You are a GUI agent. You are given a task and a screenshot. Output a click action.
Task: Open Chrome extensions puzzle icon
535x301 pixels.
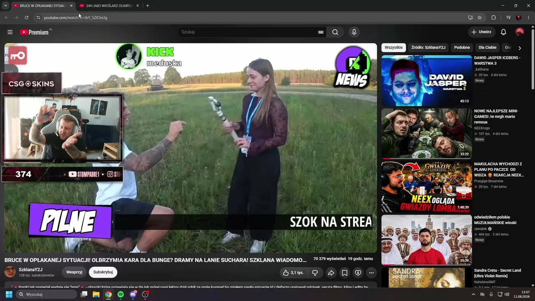494,18
